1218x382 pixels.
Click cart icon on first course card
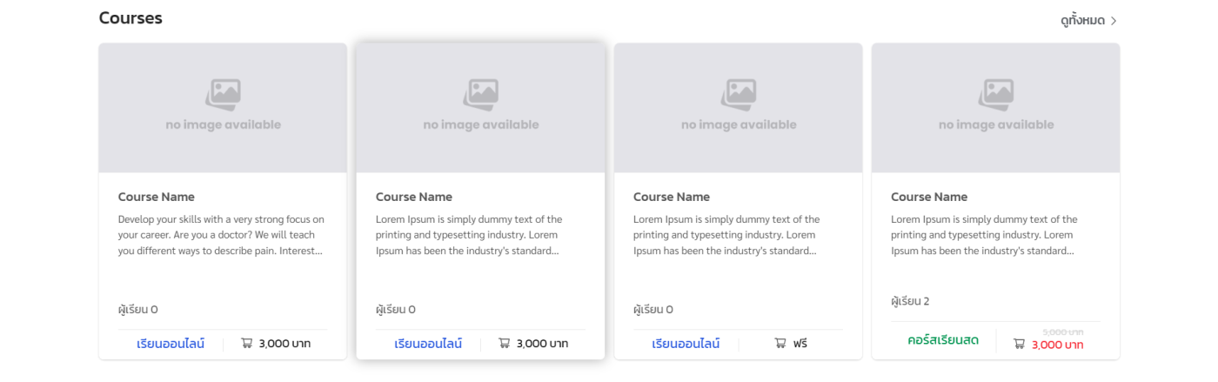click(247, 343)
